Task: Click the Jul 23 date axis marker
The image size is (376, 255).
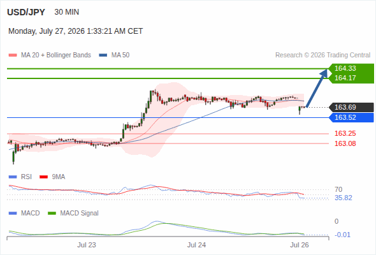Action: click(86, 245)
